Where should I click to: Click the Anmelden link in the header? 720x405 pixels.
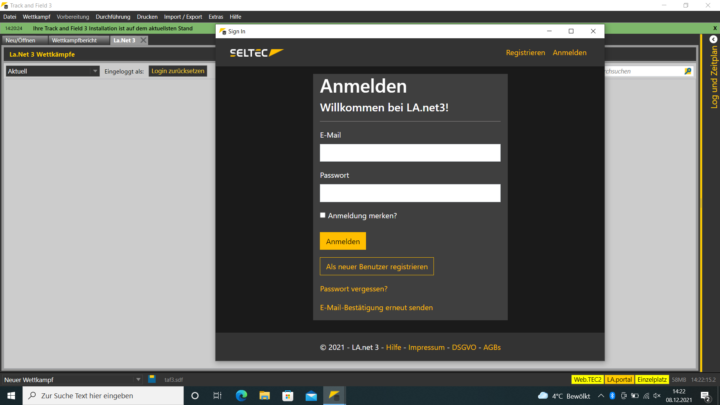click(x=569, y=52)
